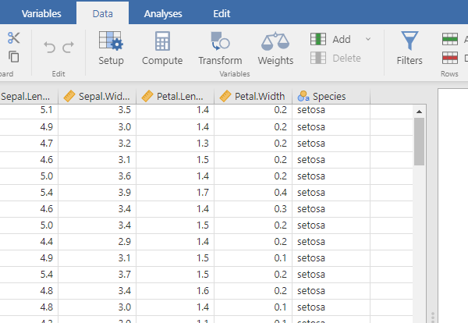Image resolution: width=468 pixels, height=323 pixels.
Task: Switch to the Analyses tab
Action: [163, 14]
